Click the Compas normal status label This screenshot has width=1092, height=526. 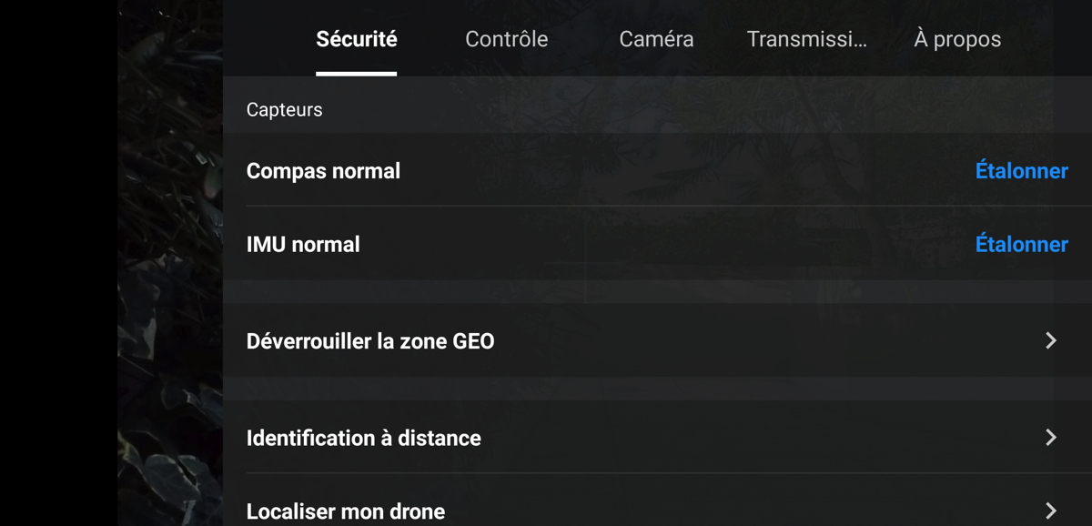(323, 170)
